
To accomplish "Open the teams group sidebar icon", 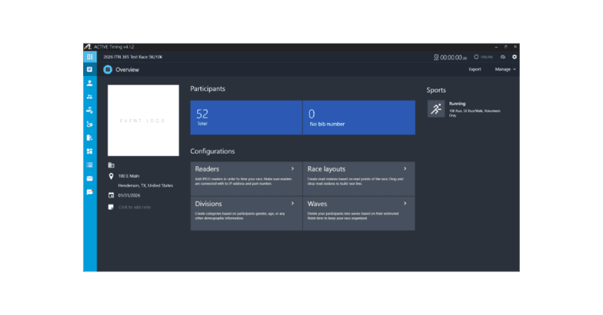I will point(90,96).
